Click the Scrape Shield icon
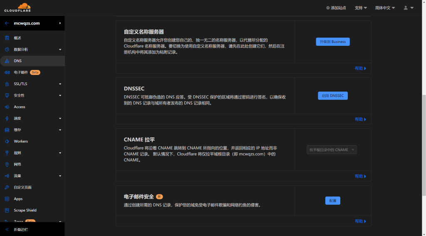Image resolution: width=426 pixels, height=236 pixels. [7, 211]
